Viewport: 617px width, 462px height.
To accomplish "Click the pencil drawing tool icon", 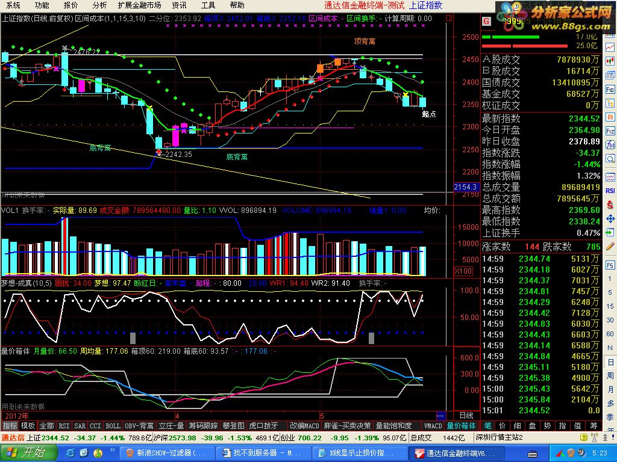I will [x=610, y=246].
